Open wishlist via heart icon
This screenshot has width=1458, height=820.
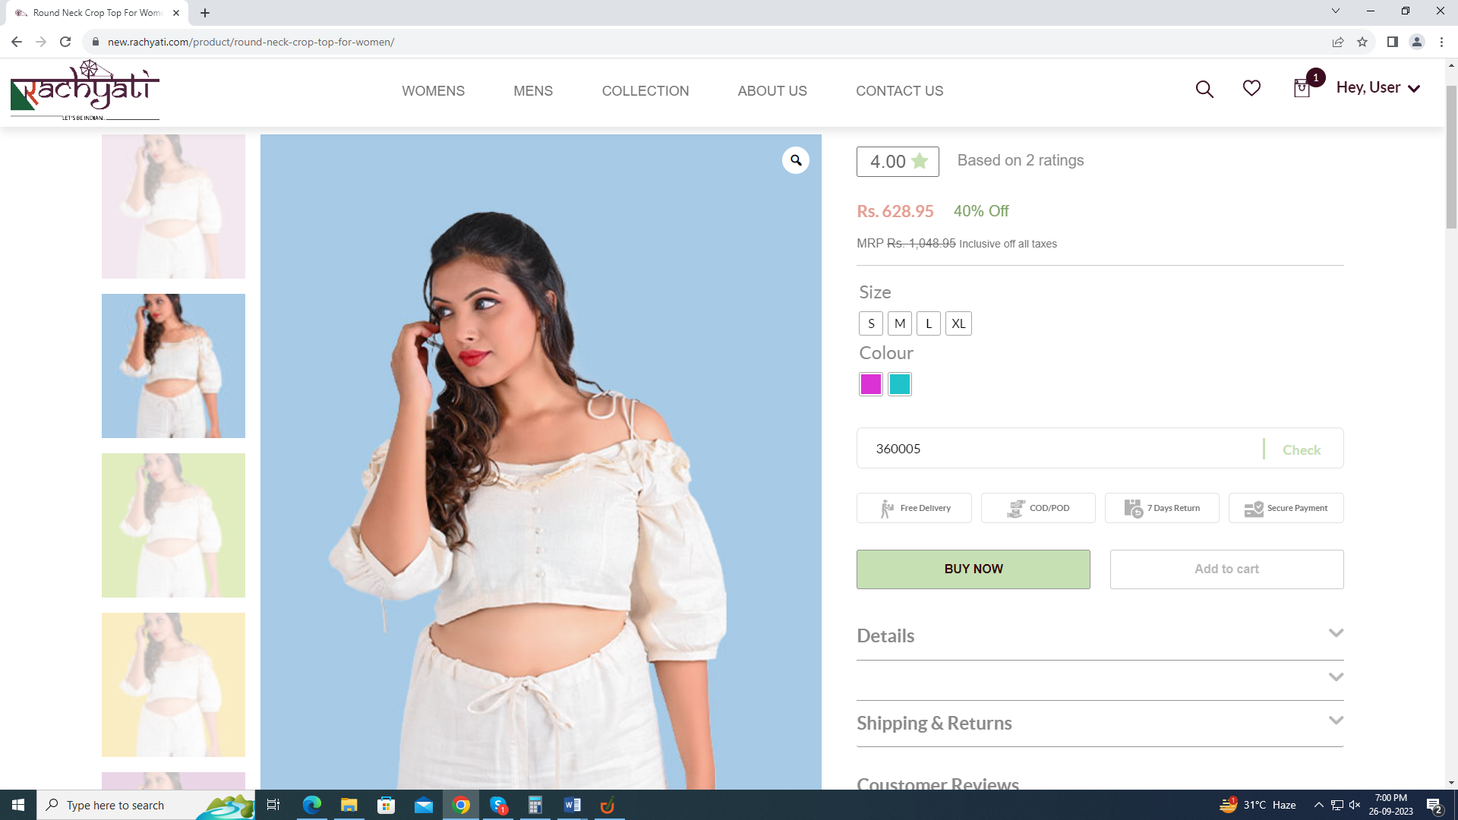point(1251,89)
